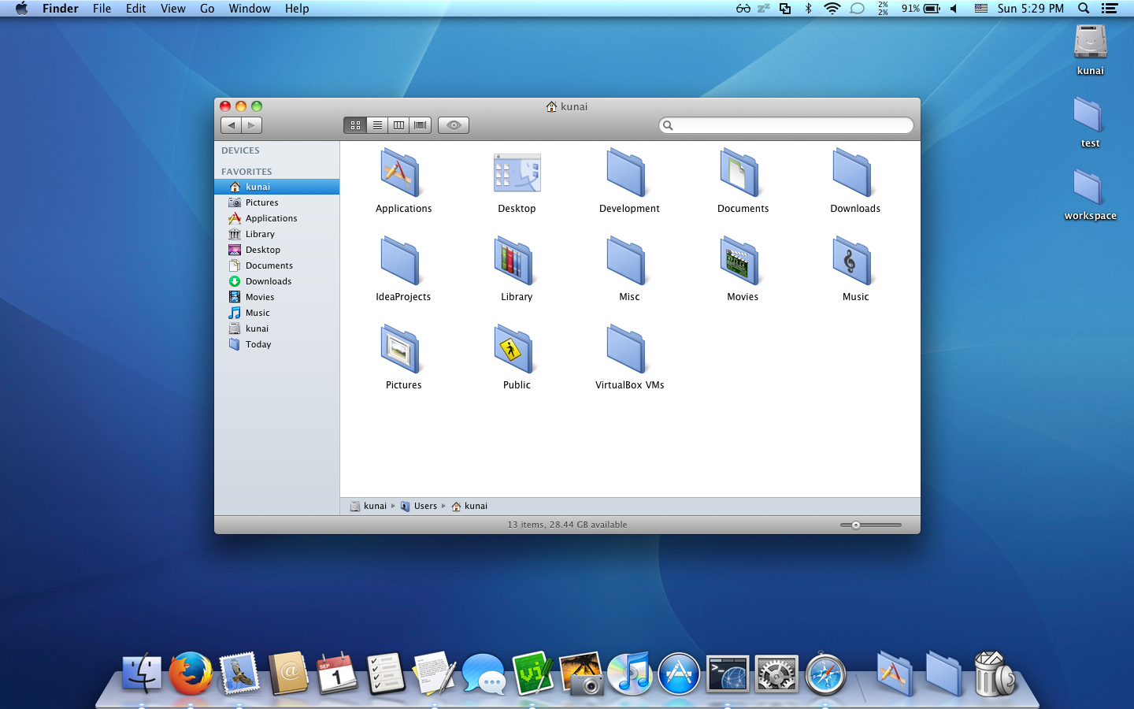Open the Music folder in the main pane
The image size is (1134, 709).
pos(854,262)
